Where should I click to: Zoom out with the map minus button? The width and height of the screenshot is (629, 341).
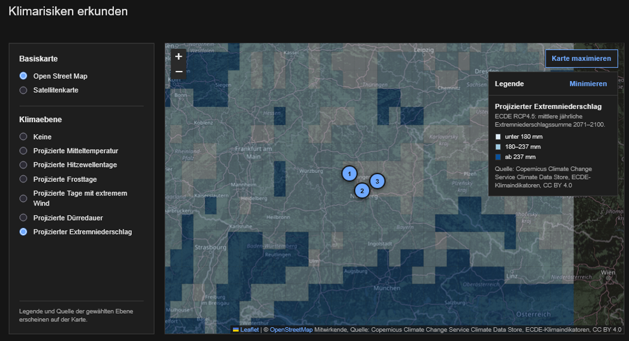pyautogui.click(x=179, y=72)
